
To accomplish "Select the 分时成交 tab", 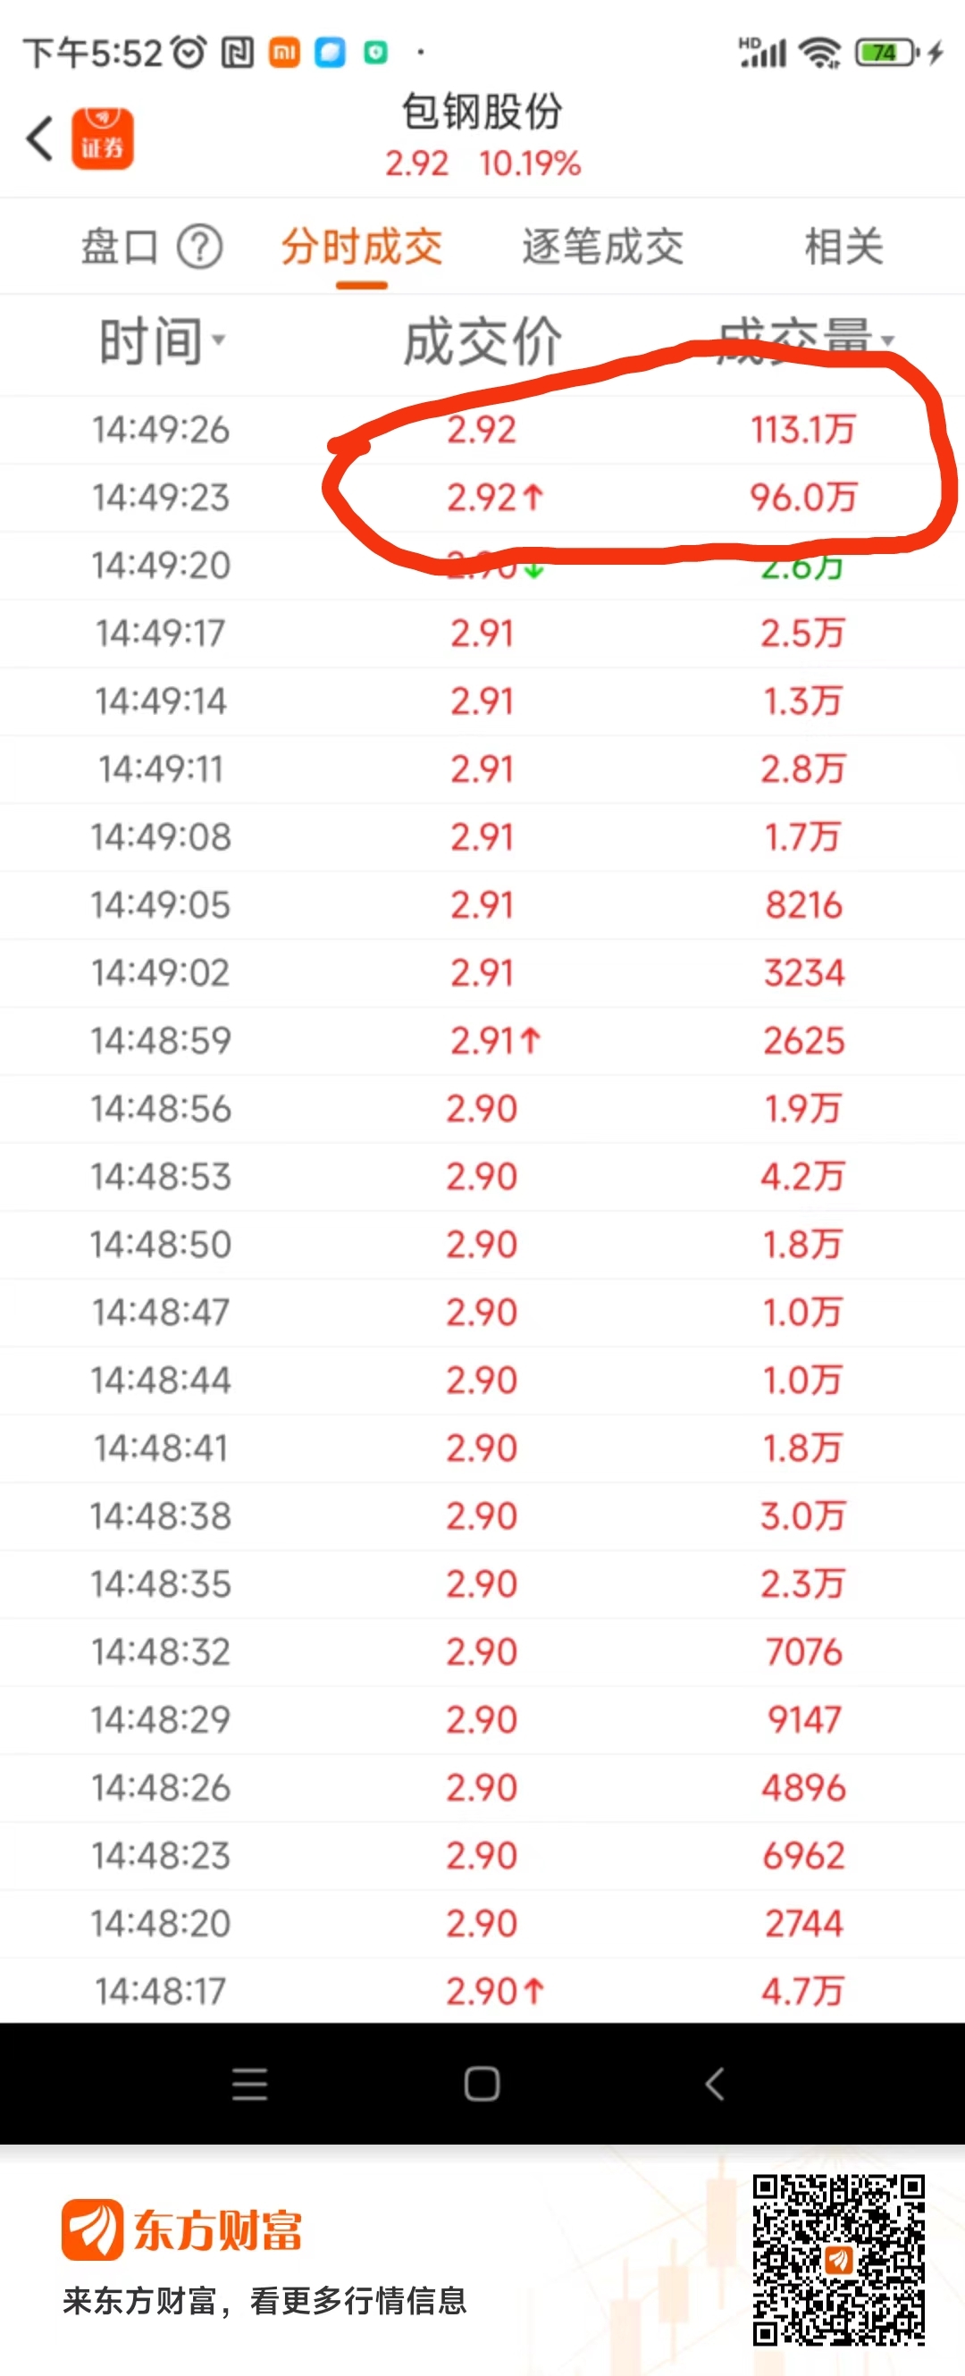I will click(x=362, y=248).
